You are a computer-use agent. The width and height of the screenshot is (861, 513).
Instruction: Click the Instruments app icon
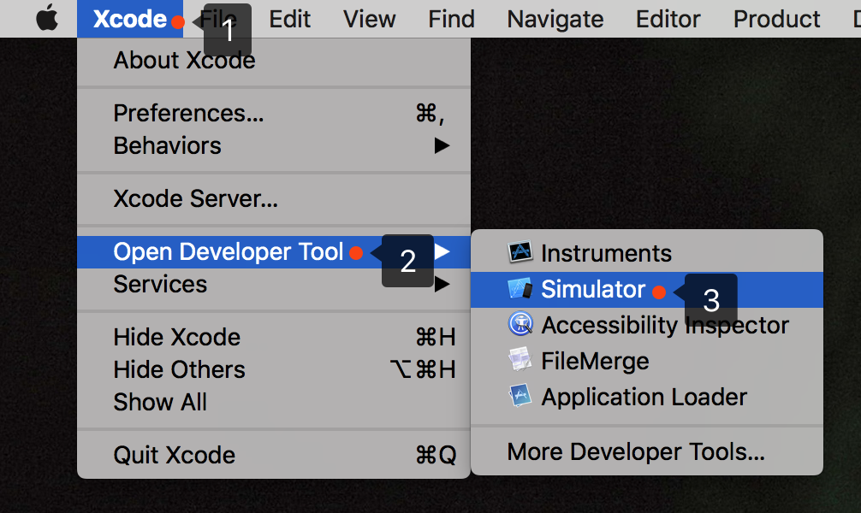click(x=520, y=253)
